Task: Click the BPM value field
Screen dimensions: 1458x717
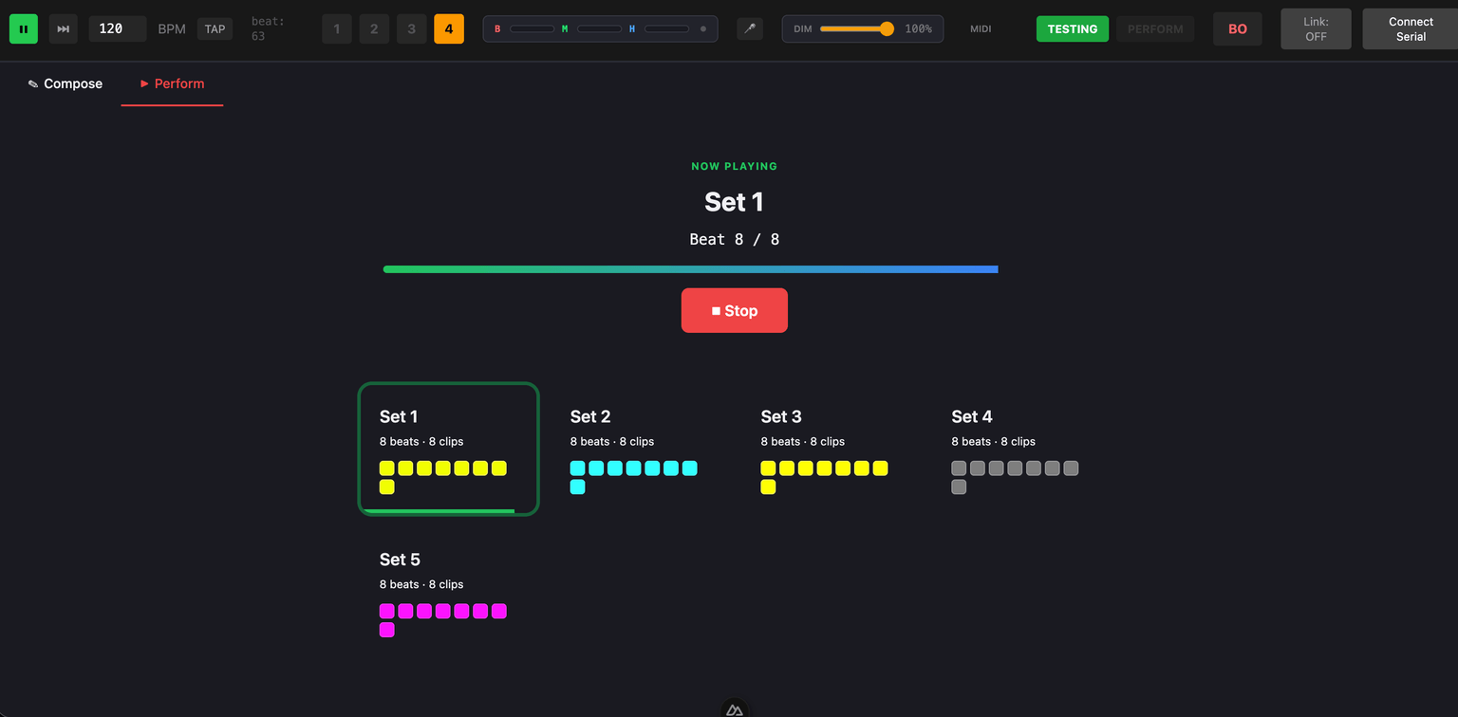Action: (x=117, y=28)
